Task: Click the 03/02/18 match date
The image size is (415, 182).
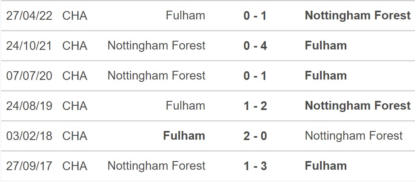Action: tap(29, 136)
